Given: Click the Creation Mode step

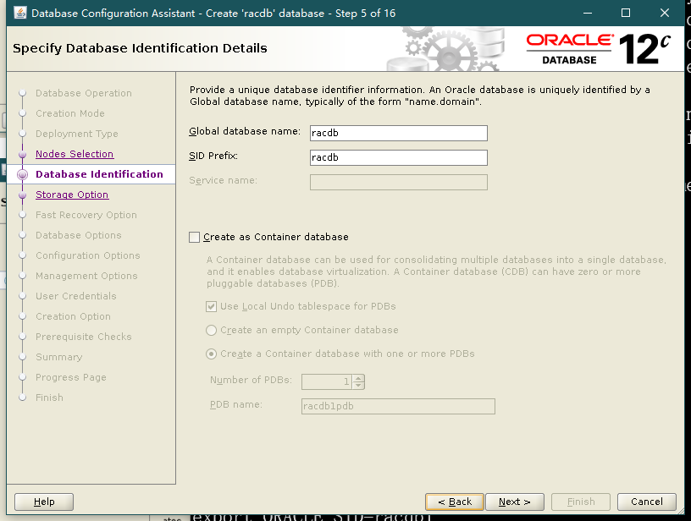Looking at the screenshot, I should (x=70, y=113).
